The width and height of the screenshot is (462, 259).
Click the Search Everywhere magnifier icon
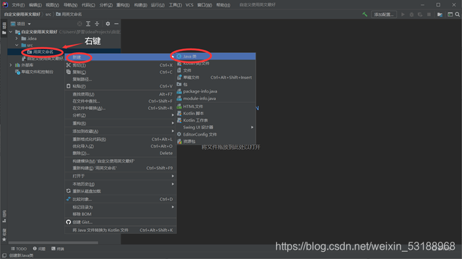tap(457, 14)
